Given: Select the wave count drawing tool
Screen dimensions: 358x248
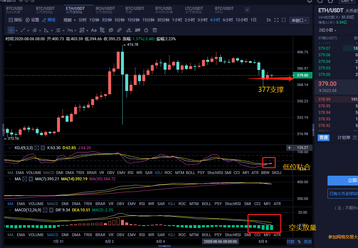Looking at the screenshot, I should [70, 30].
